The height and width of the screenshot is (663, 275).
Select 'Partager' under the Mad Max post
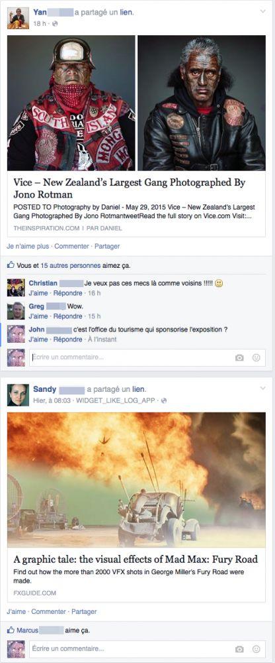84,611
